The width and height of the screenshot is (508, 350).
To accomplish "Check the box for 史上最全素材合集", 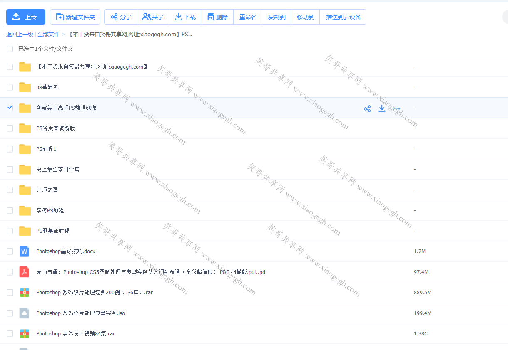I will (x=10, y=169).
